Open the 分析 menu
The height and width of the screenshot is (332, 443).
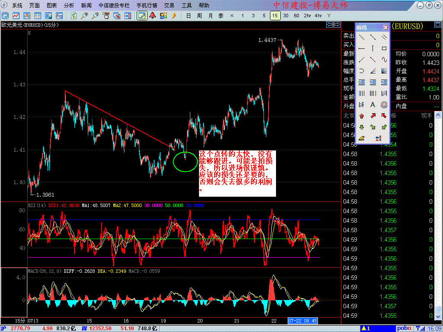coord(69,5)
